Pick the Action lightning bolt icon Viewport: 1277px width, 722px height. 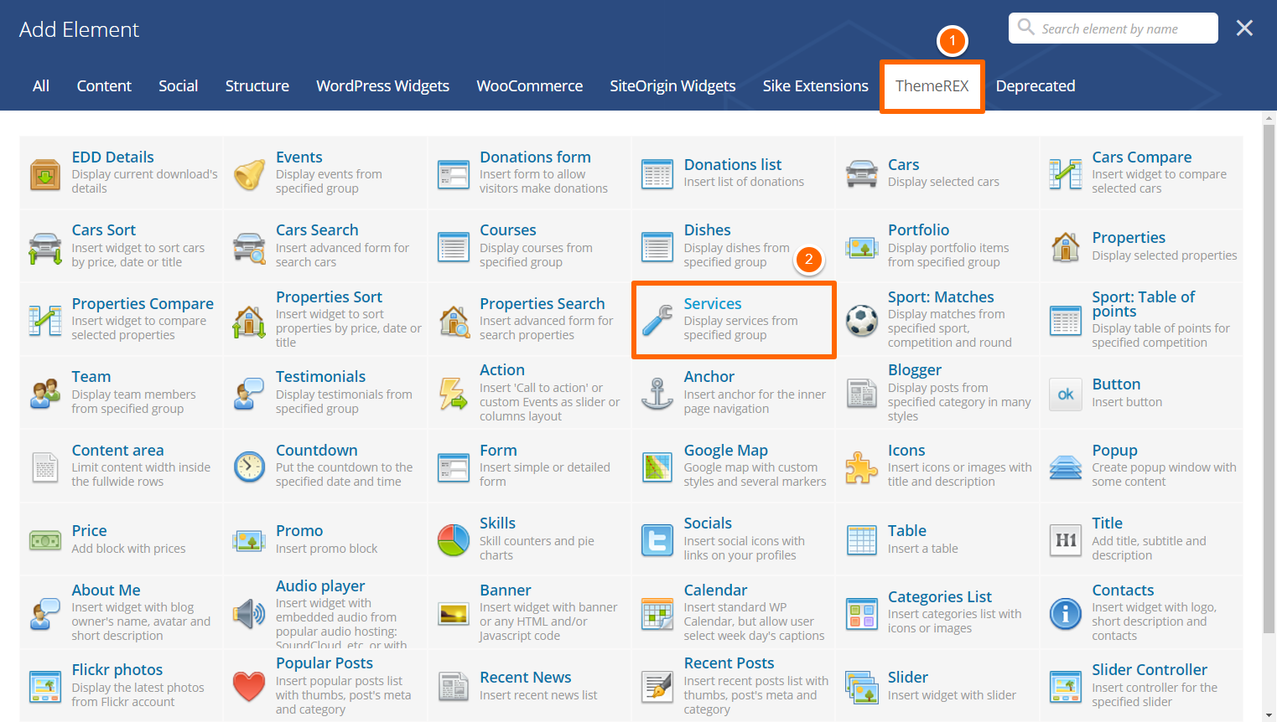(x=454, y=394)
